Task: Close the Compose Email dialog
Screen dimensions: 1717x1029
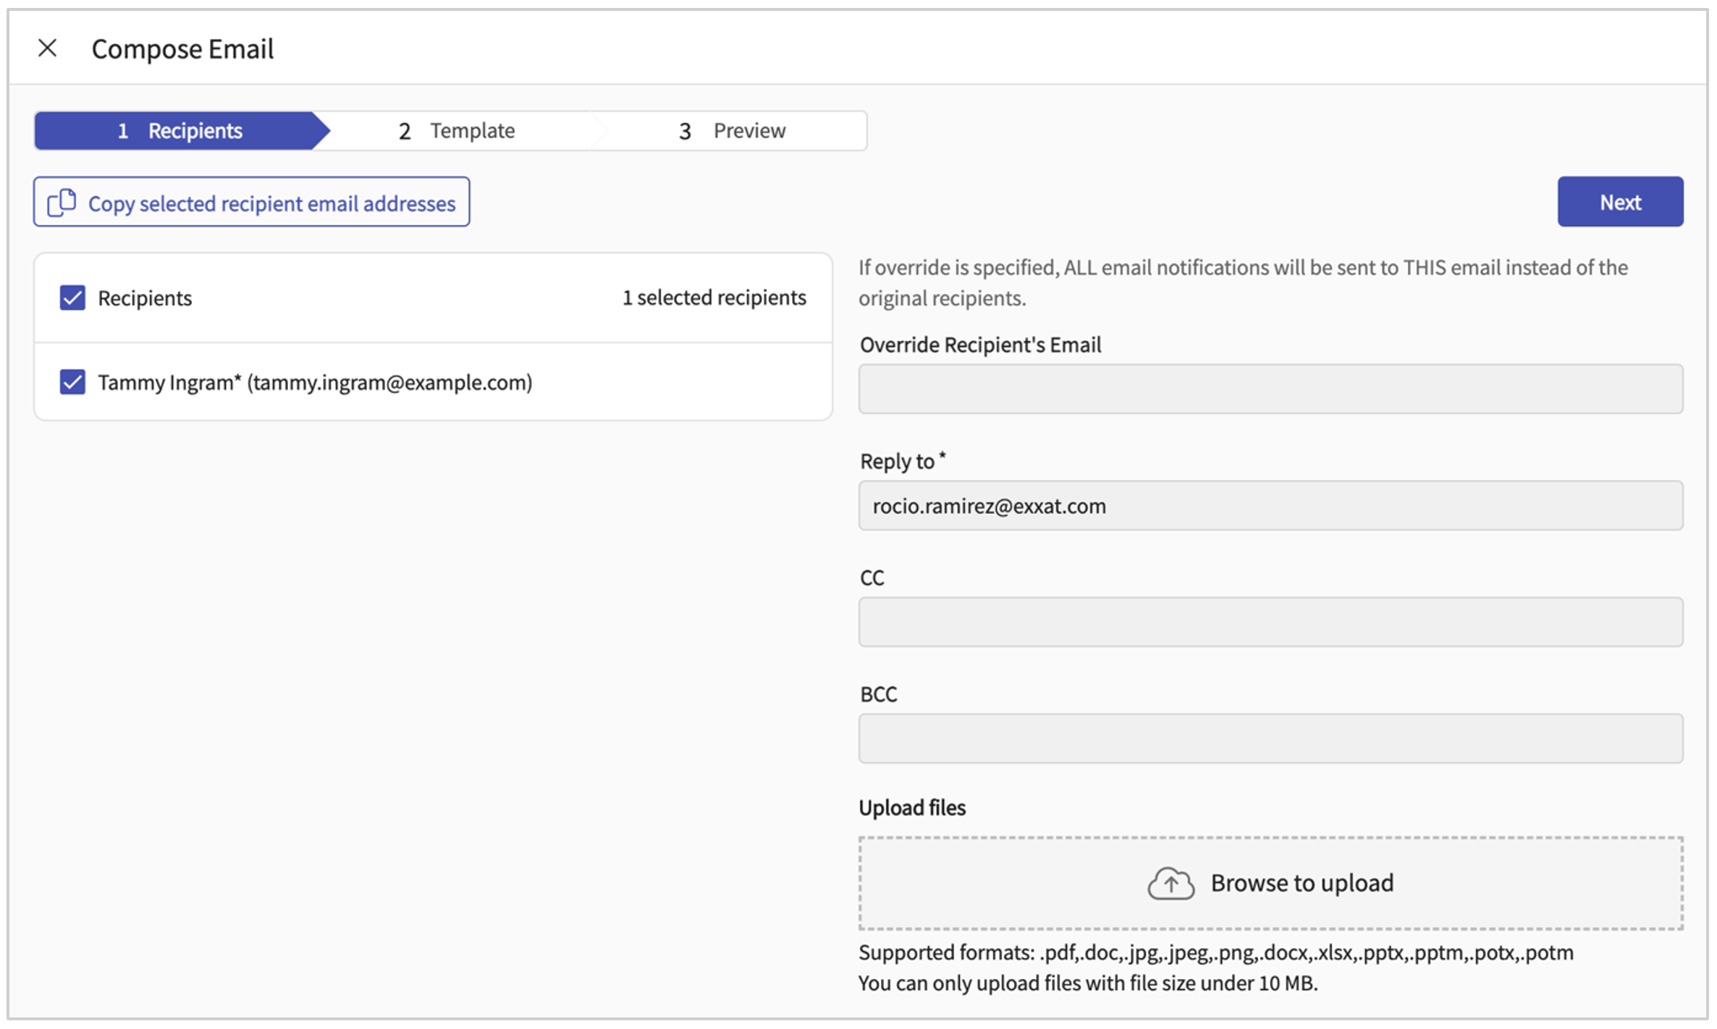Action: tap(47, 48)
